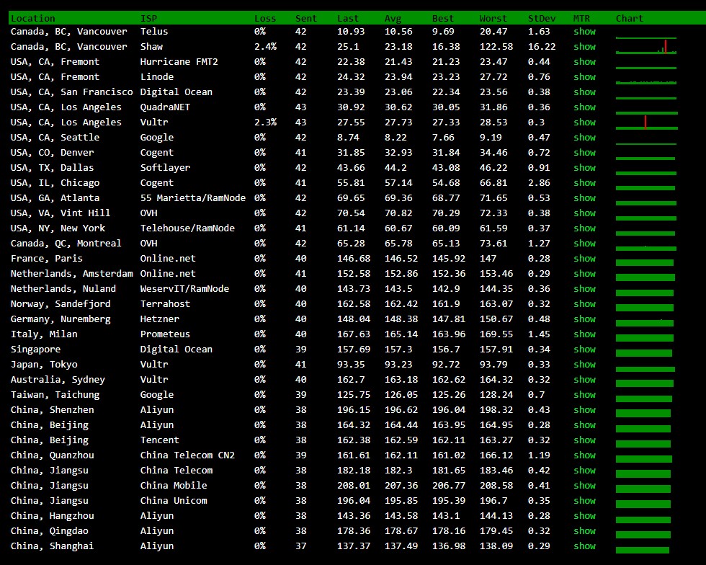Select the 'Netherlands, Amsterdam' location
706x565 pixels.
(71, 273)
